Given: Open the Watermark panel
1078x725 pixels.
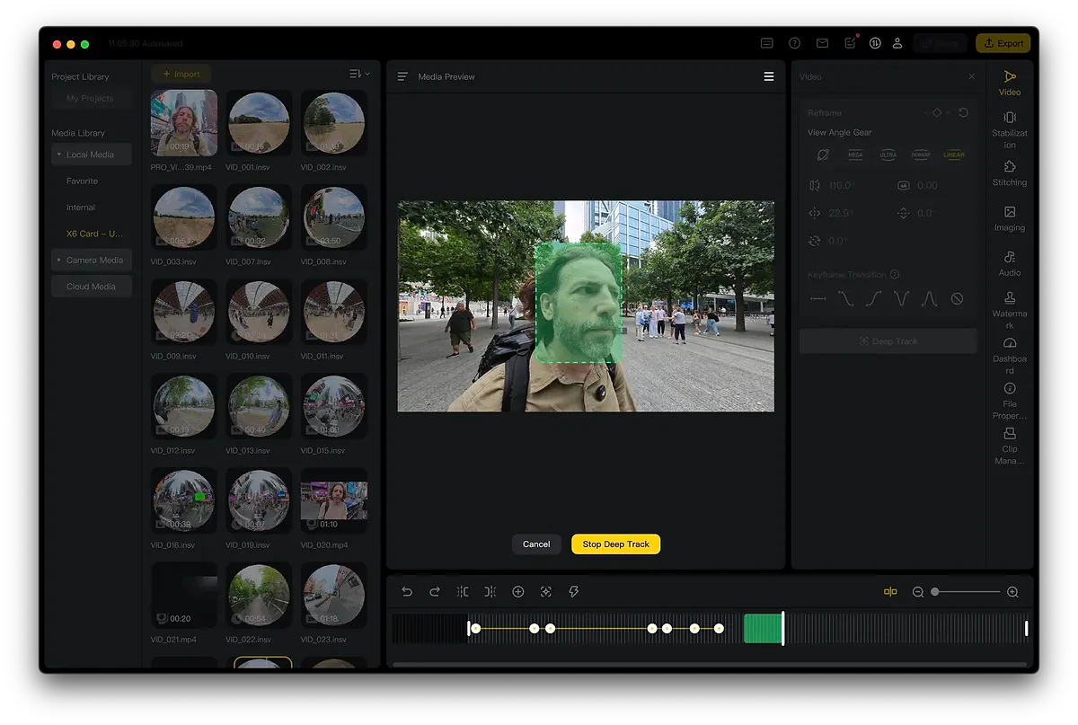Looking at the screenshot, I should pos(1010,310).
